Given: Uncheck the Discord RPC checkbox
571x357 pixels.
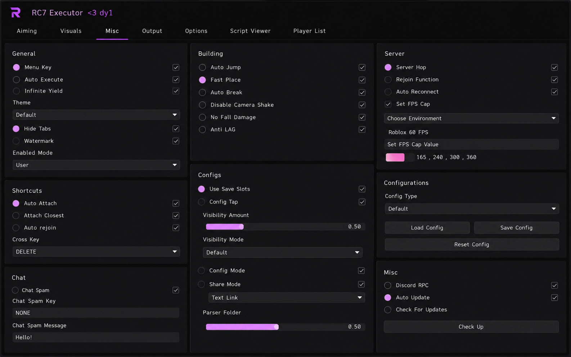Looking at the screenshot, I should pyautogui.click(x=554, y=285).
